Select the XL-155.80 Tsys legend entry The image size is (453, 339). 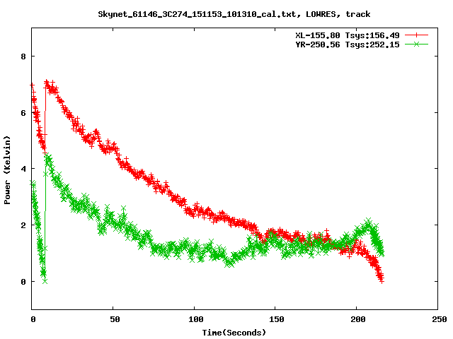click(x=348, y=35)
